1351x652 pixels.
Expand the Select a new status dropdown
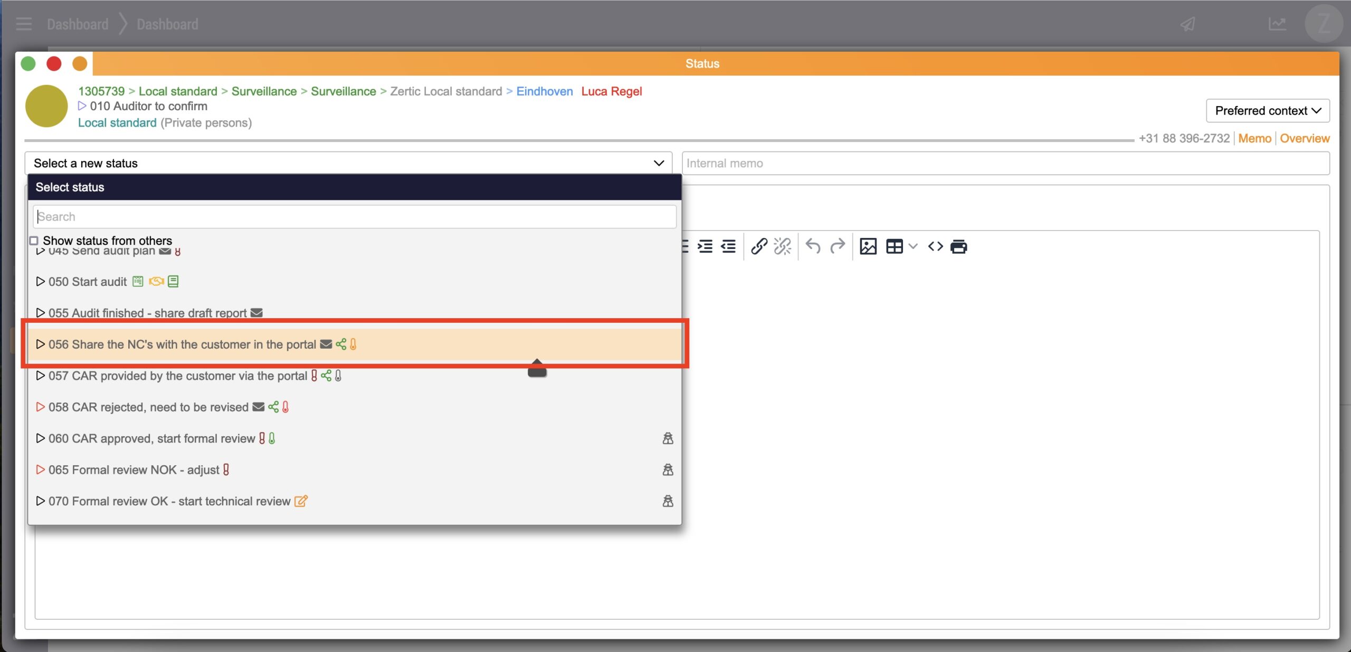tap(348, 164)
